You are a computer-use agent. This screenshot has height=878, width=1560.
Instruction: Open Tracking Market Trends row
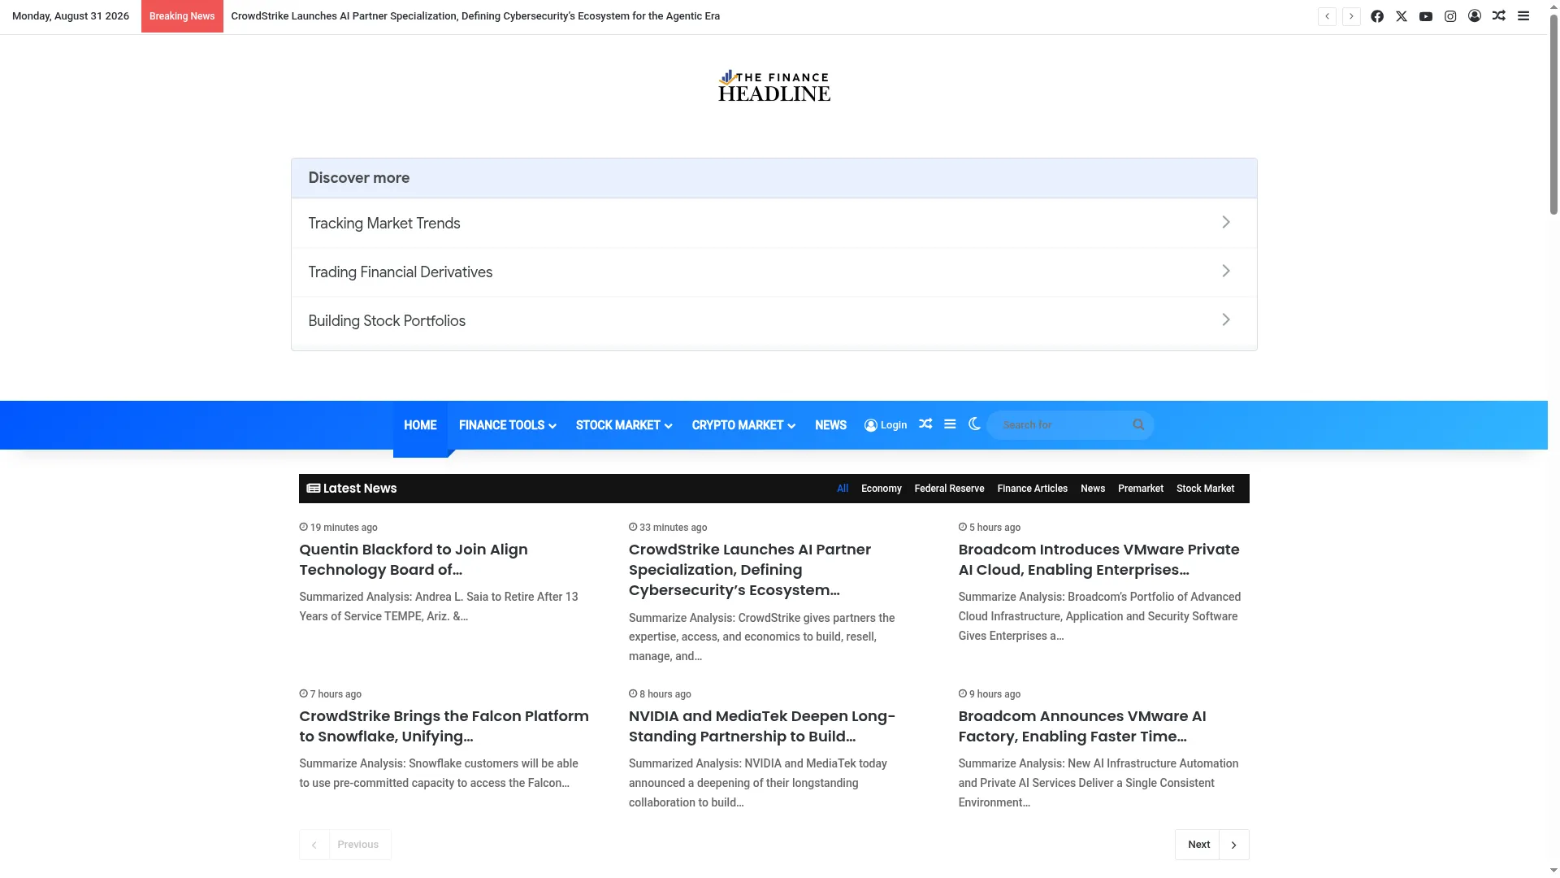[x=773, y=223]
